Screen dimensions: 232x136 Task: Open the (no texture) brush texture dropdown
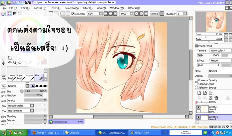tap(32, 110)
